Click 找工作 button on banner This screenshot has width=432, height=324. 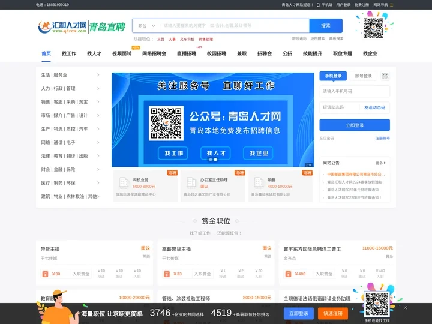173,153
